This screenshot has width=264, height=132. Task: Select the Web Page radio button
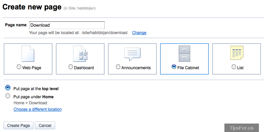click(x=19, y=67)
